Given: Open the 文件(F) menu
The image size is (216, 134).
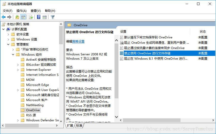Looking at the screenshot, I should [8, 11].
